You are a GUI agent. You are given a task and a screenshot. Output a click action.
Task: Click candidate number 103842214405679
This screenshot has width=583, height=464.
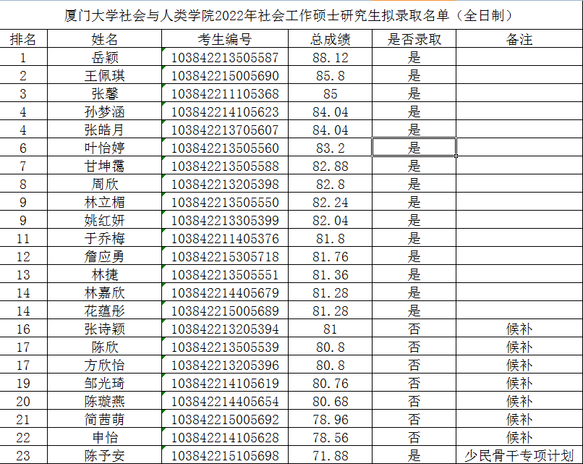225,292
